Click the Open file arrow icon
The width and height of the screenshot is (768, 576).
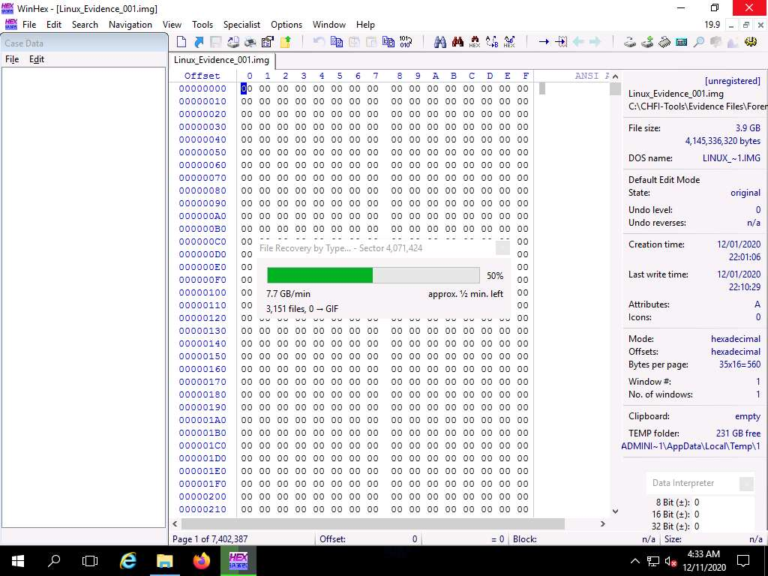[199, 42]
